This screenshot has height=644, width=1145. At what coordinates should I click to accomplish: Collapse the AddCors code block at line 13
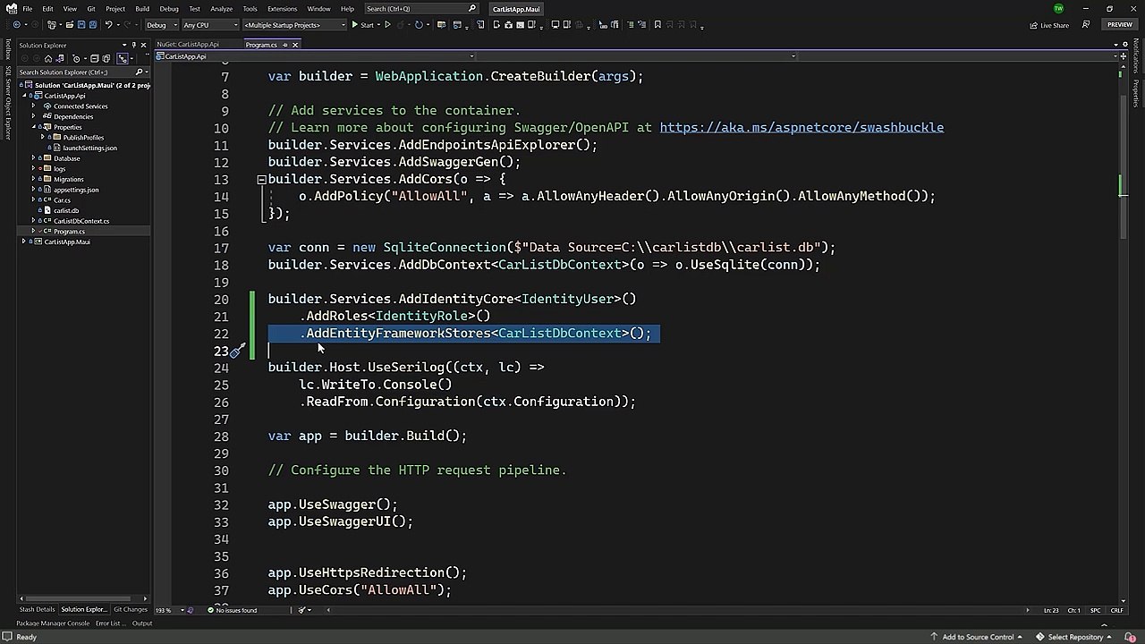pyautogui.click(x=261, y=180)
